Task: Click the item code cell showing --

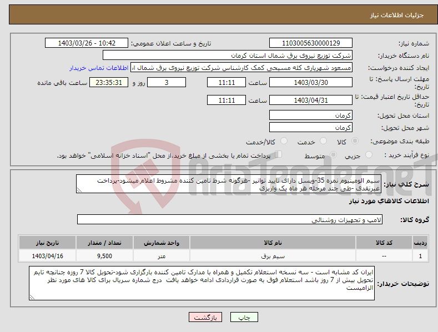Action: 384,256
